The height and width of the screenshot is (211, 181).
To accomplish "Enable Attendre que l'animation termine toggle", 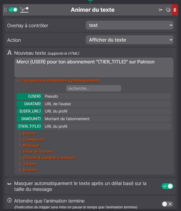I will coord(167,204).
